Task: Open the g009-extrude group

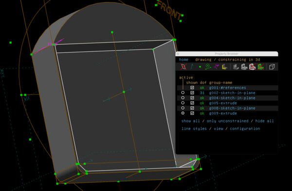Action: (x=223, y=113)
